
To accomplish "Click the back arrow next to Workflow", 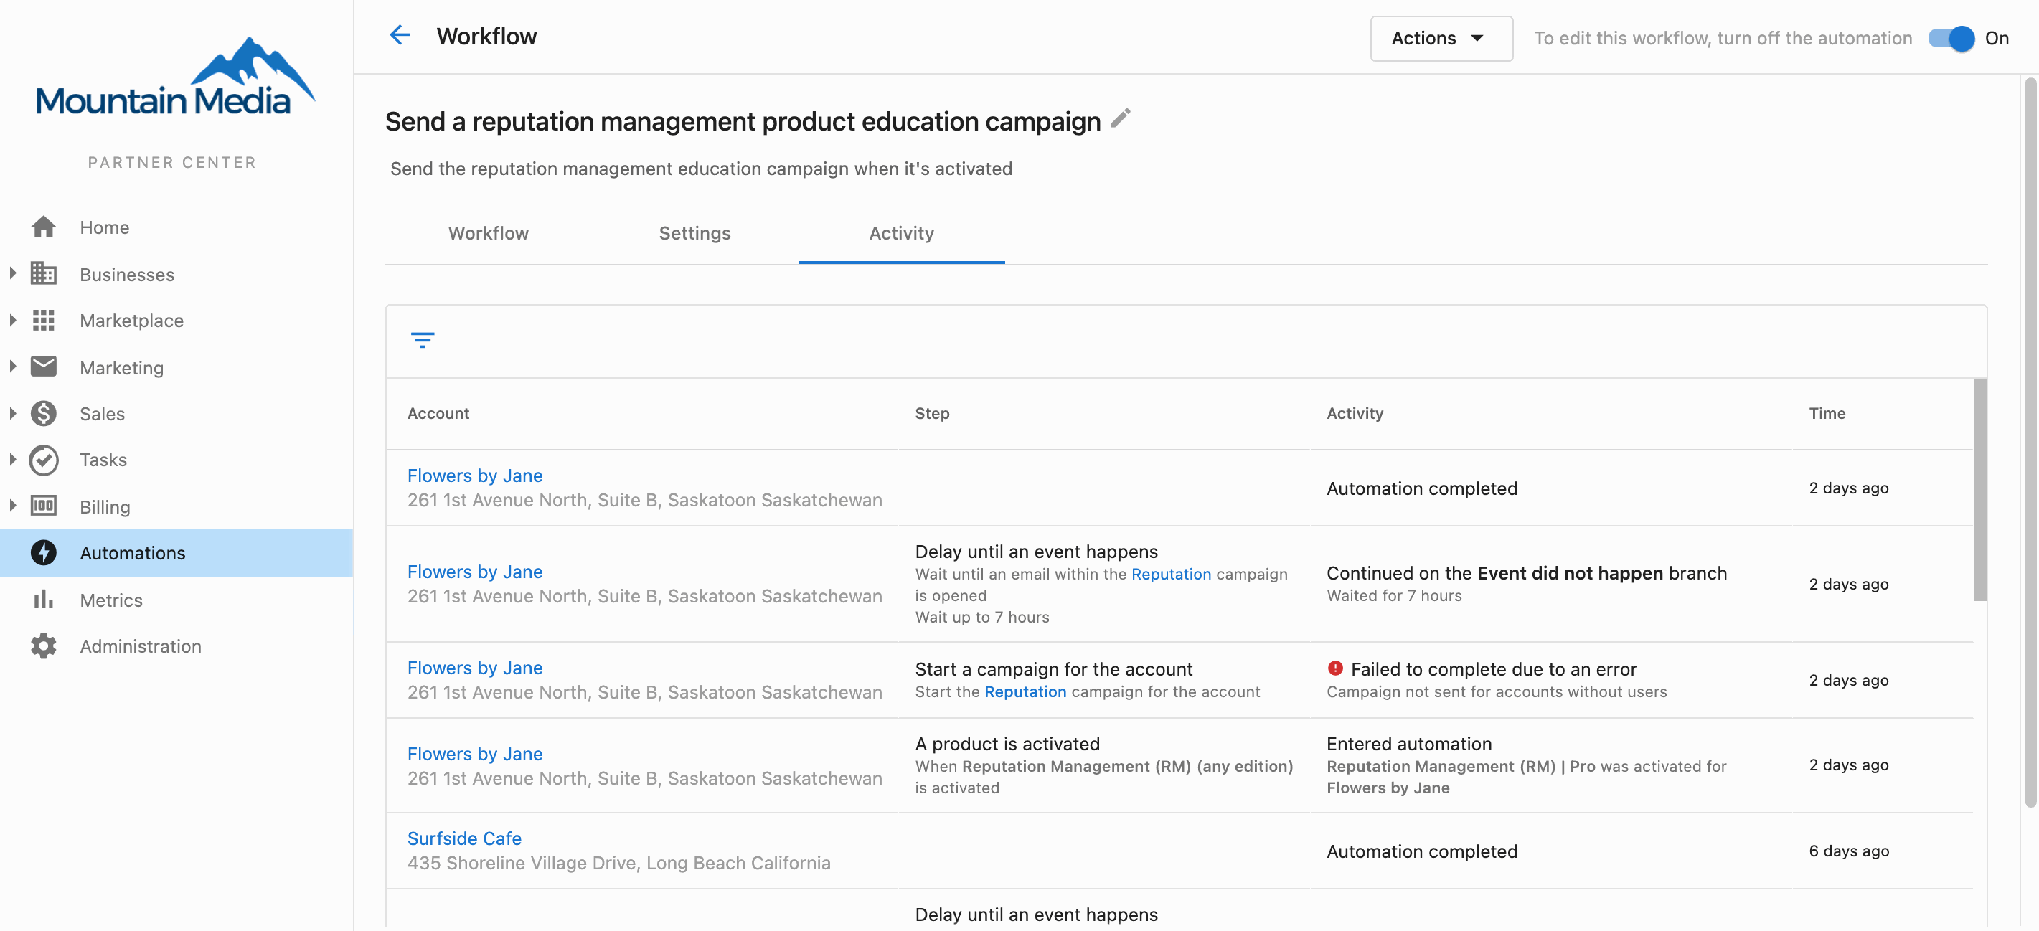I will [400, 36].
